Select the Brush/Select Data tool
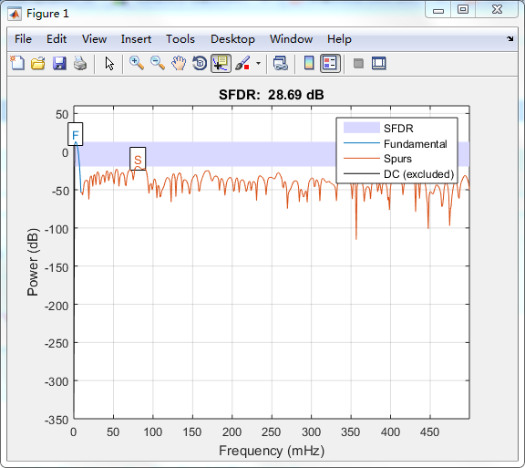 pyautogui.click(x=242, y=63)
